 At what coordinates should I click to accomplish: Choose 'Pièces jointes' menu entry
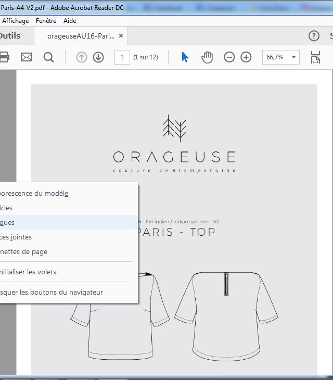tap(68, 237)
